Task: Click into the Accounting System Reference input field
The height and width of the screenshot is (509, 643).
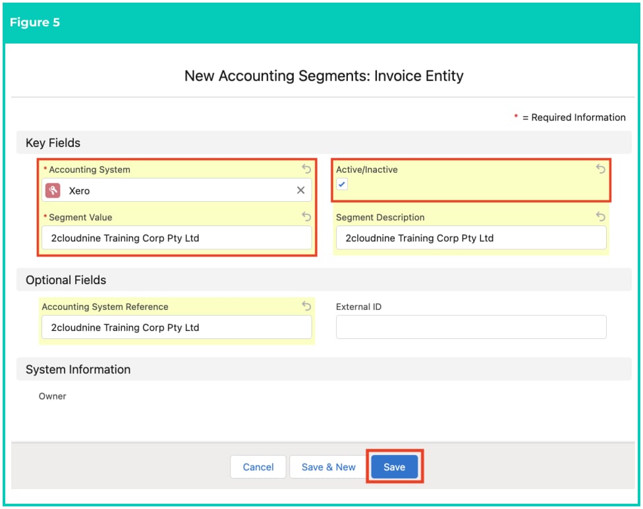Action: pos(177,327)
